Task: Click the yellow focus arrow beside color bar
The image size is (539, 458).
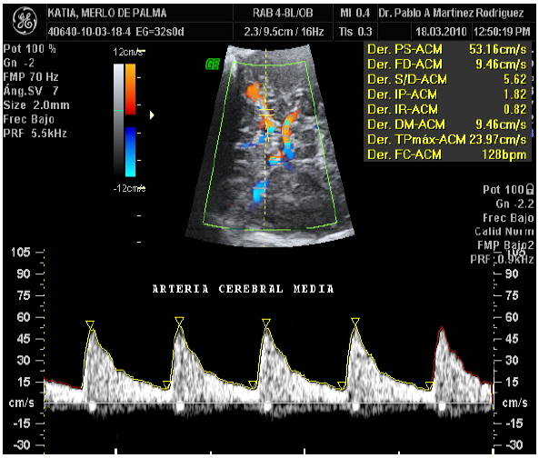Action: point(152,115)
